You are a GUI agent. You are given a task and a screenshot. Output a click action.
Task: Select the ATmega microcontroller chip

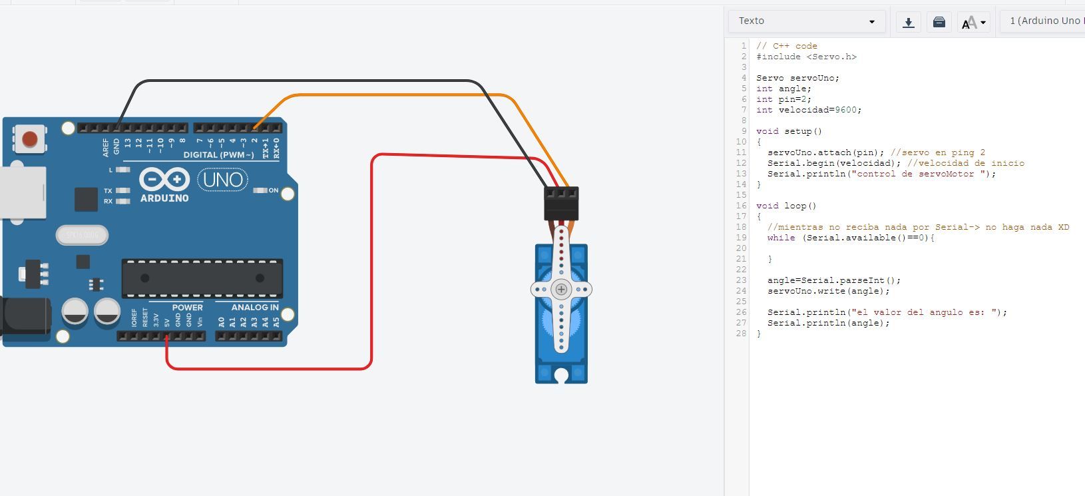click(x=202, y=278)
